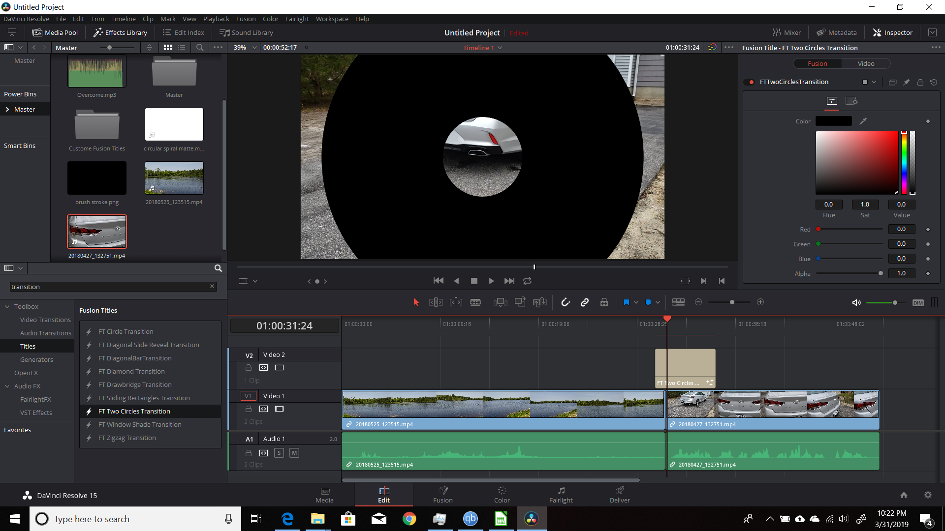Viewport: 945px width, 531px height.
Task: Open the Fairlight menu
Action: pos(297,19)
